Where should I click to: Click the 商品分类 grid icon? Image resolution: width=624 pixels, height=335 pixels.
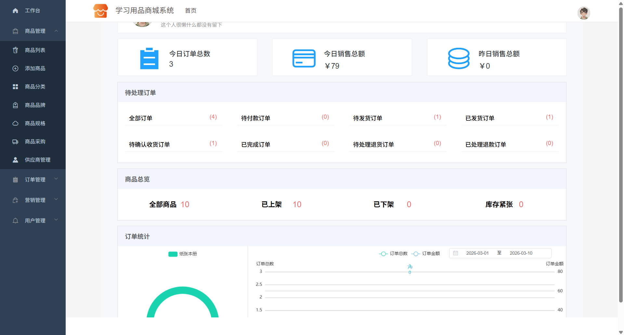tap(15, 87)
